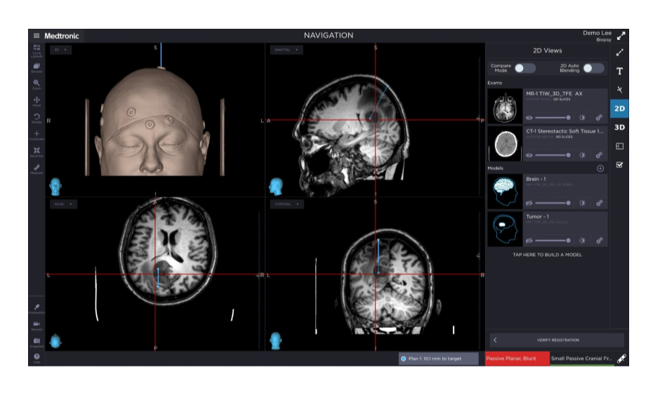Turn on 2D Auto Blending
Image resolution: width=660 pixels, height=403 pixels.
pyautogui.click(x=593, y=68)
